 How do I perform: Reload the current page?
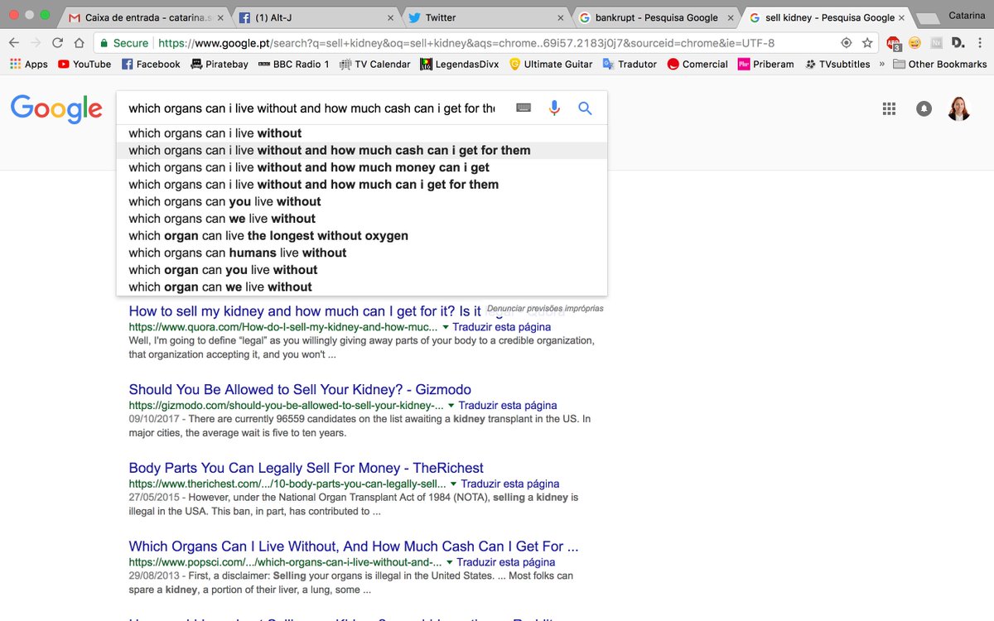point(57,43)
